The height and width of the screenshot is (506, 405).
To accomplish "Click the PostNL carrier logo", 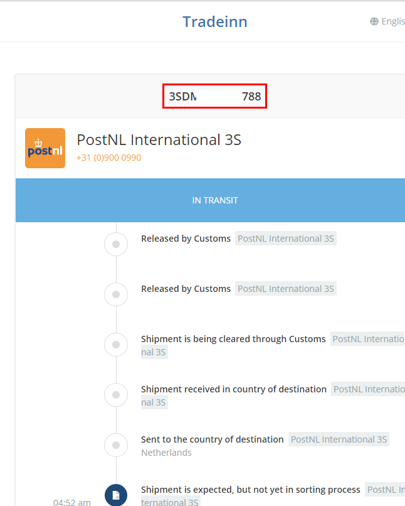I will pos(45,148).
